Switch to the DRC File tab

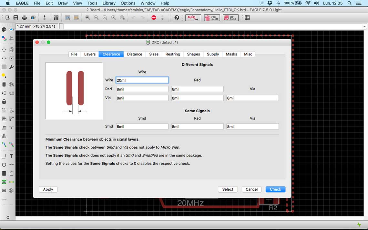tap(74, 54)
